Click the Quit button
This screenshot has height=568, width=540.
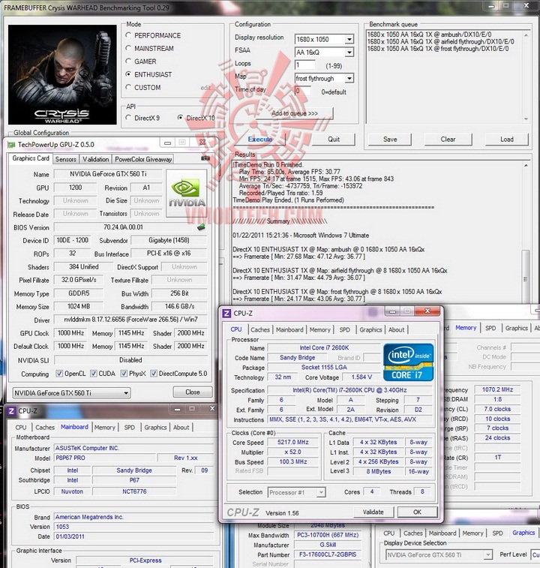[x=334, y=140]
